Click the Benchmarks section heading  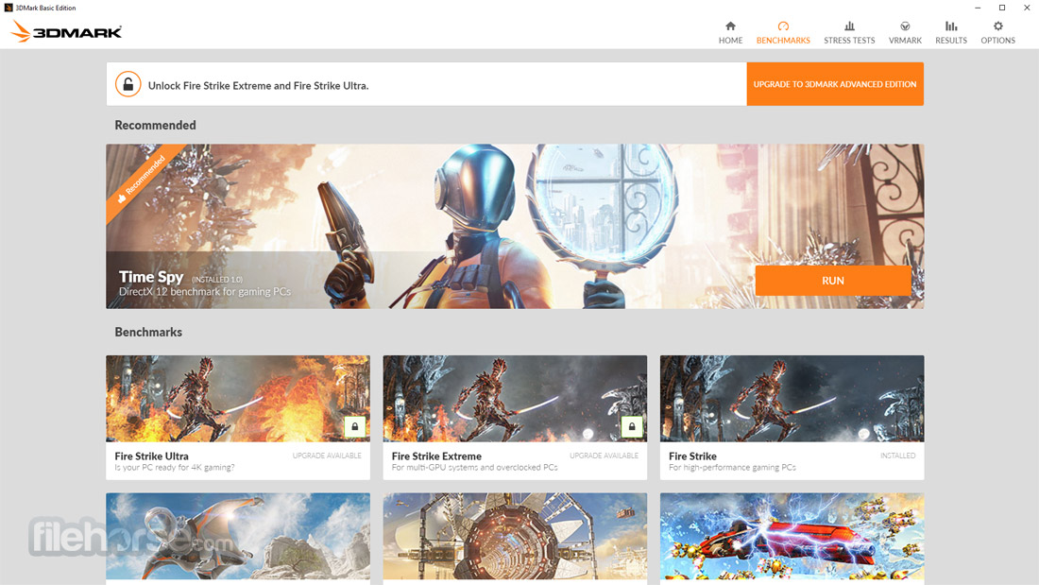click(148, 333)
